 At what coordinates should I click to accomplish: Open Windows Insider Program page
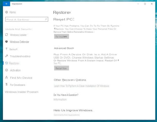tap(22, 92)
